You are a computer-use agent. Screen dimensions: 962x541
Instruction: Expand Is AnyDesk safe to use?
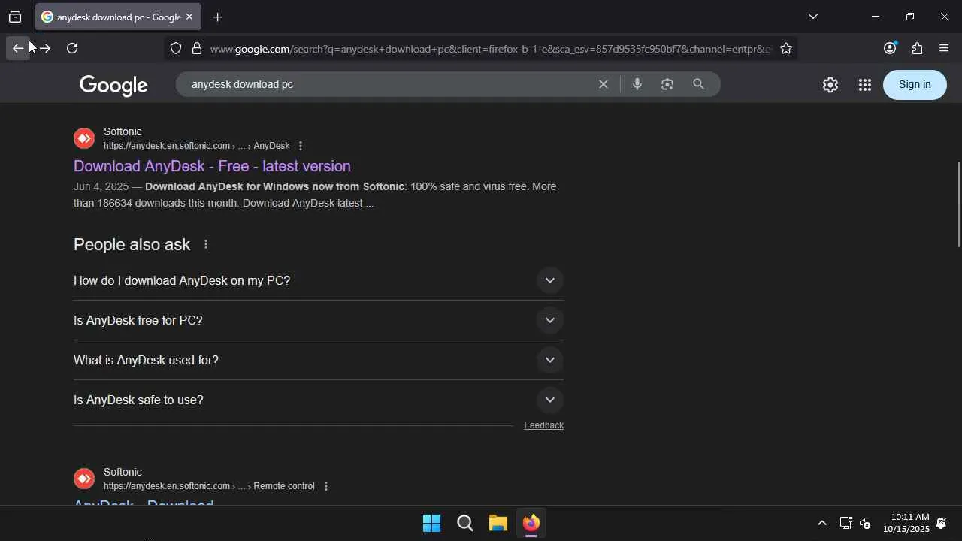point(319,400)
